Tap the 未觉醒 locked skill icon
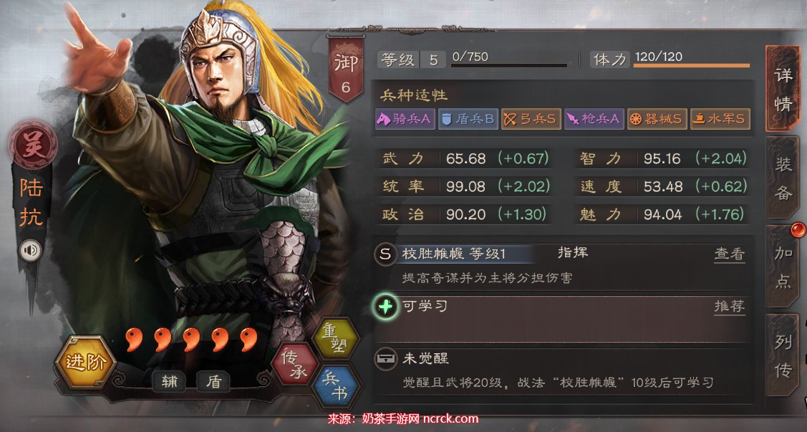 386,358
